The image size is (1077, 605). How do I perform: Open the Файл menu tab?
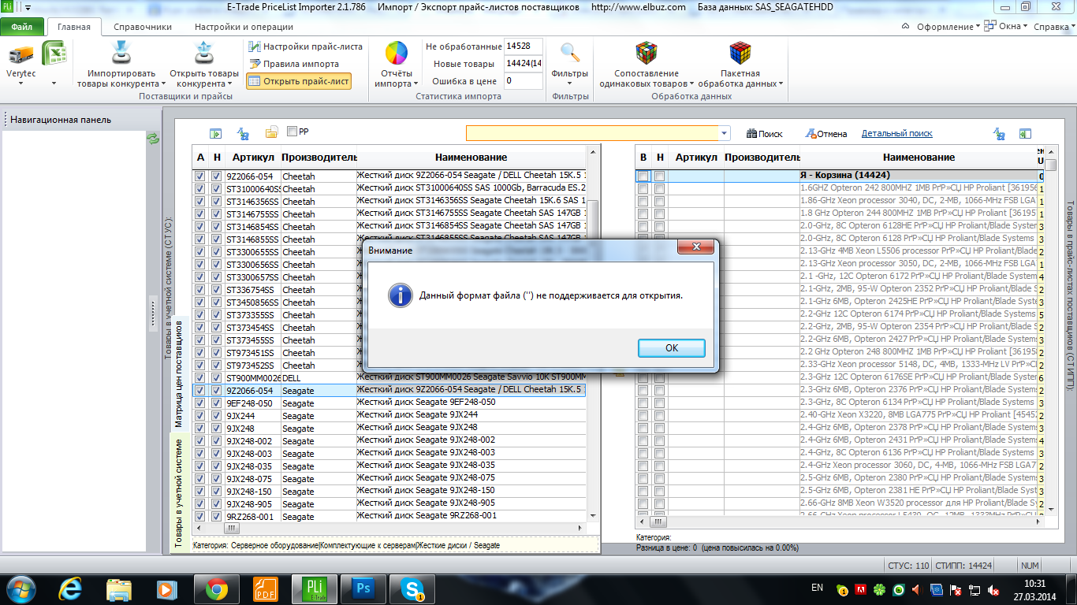point(22,27)
